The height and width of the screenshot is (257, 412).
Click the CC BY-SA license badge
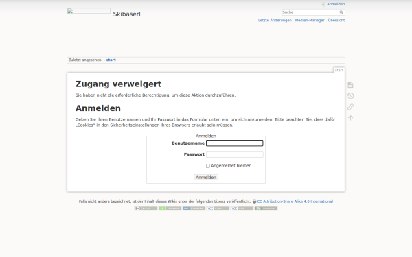[146, 208]
